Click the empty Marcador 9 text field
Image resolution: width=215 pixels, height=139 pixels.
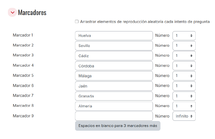click(114, 116)
